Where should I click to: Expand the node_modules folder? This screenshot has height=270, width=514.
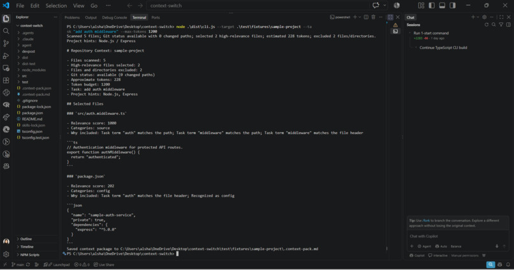click(33, 70)
